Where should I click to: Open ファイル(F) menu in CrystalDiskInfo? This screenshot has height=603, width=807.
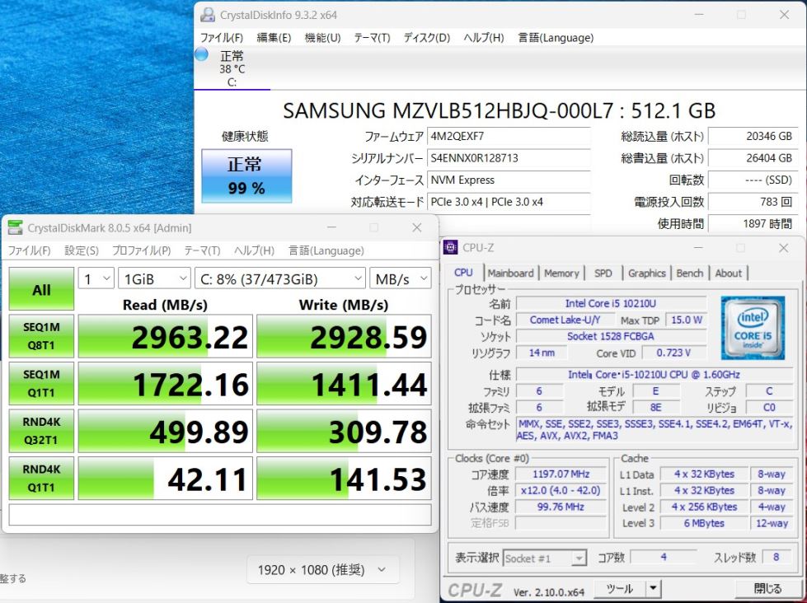tap(221, 38)
